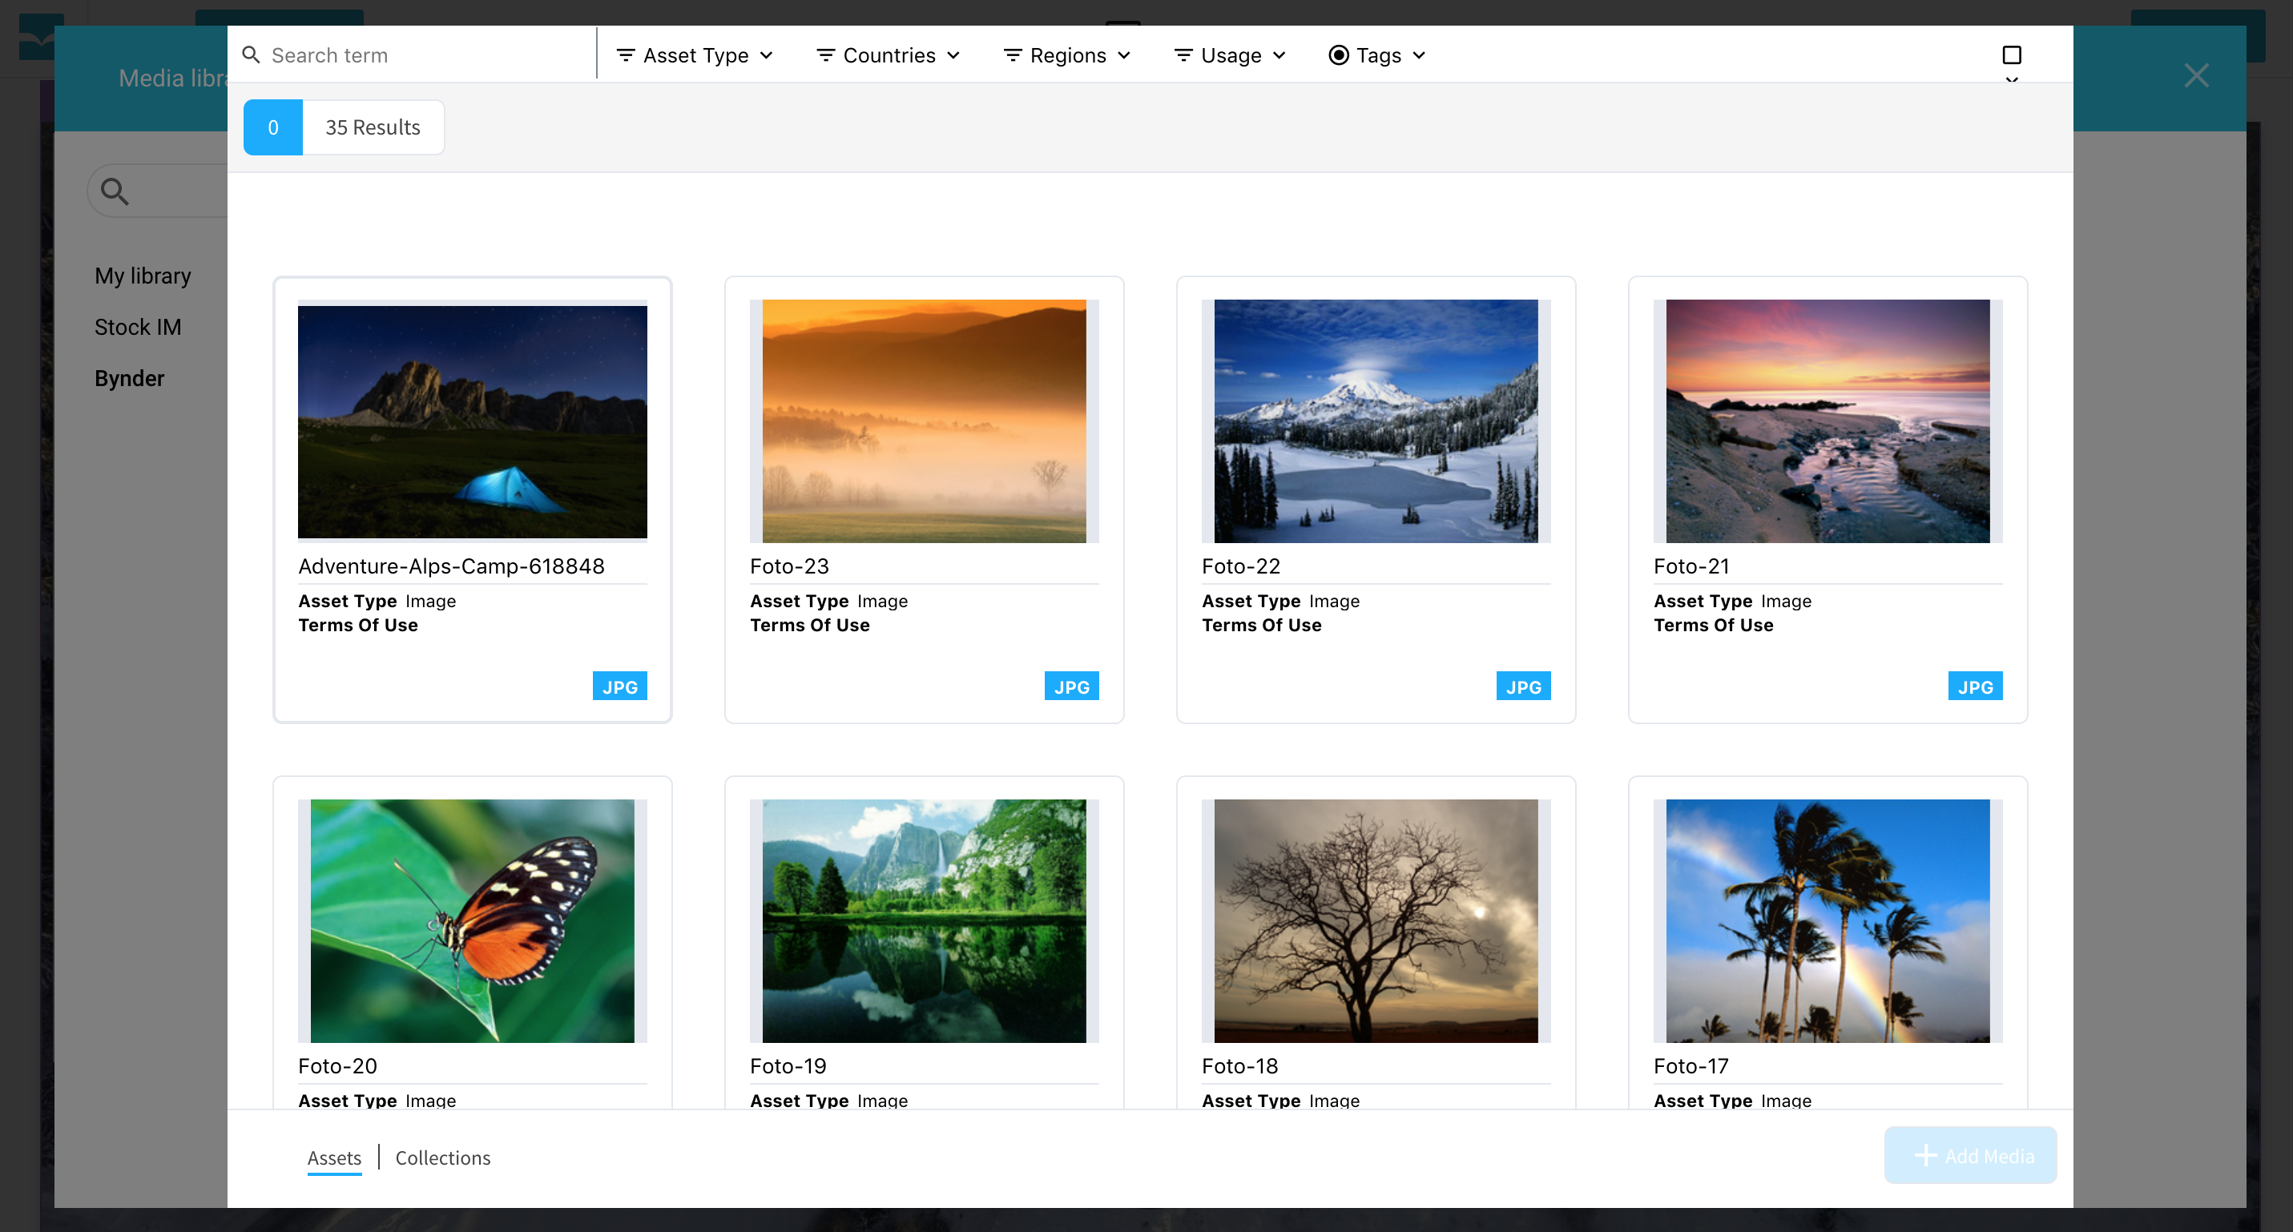Open the Countries dropdown chevron
This screenshot has height=1232, width=2293.
(x=953, y=55)
